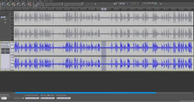The image size is (194, 102).
Task: Click the first gray track's gain slider
Action: 5,20
